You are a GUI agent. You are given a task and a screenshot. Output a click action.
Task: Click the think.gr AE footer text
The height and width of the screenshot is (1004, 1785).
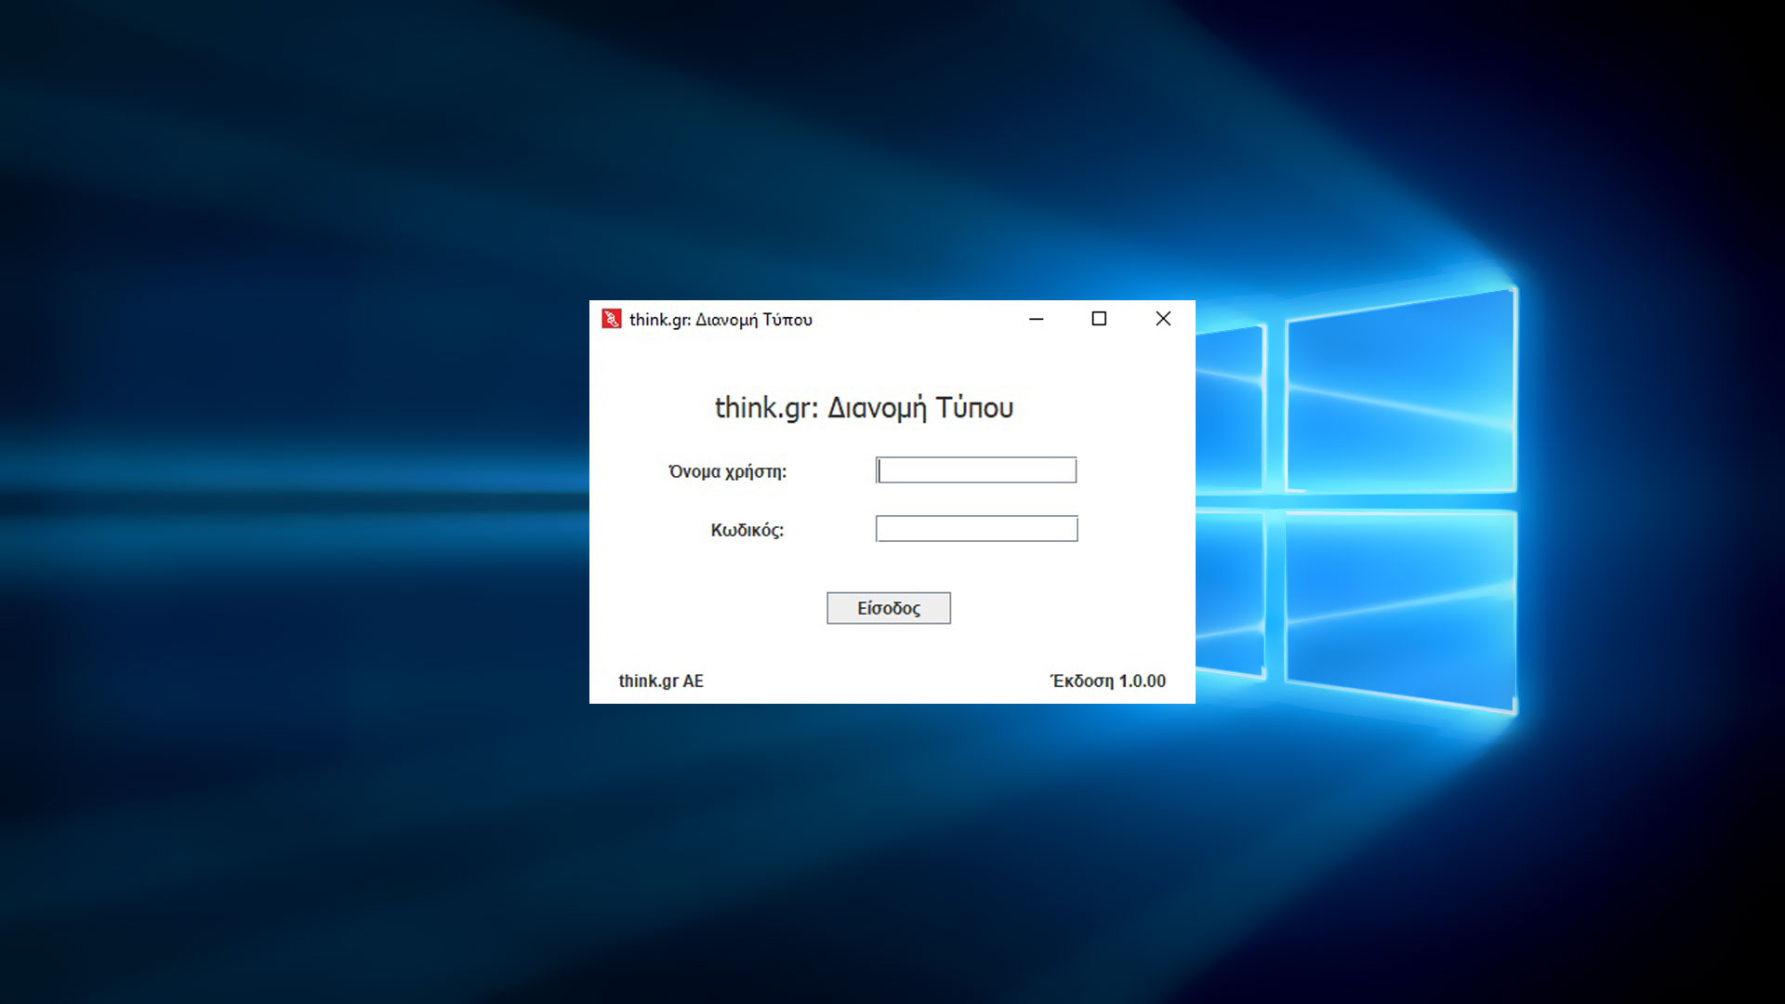coord(661,680)
